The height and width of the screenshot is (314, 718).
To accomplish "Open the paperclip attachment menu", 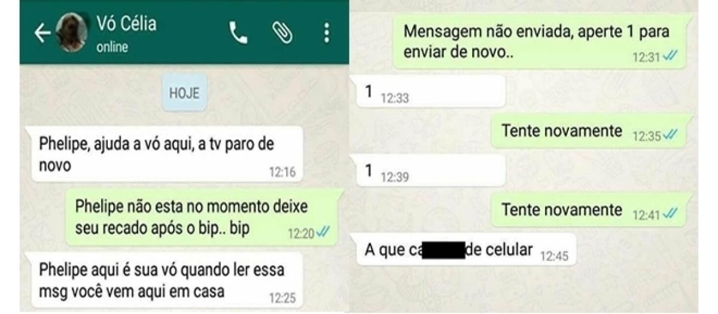I will (282, 33).
